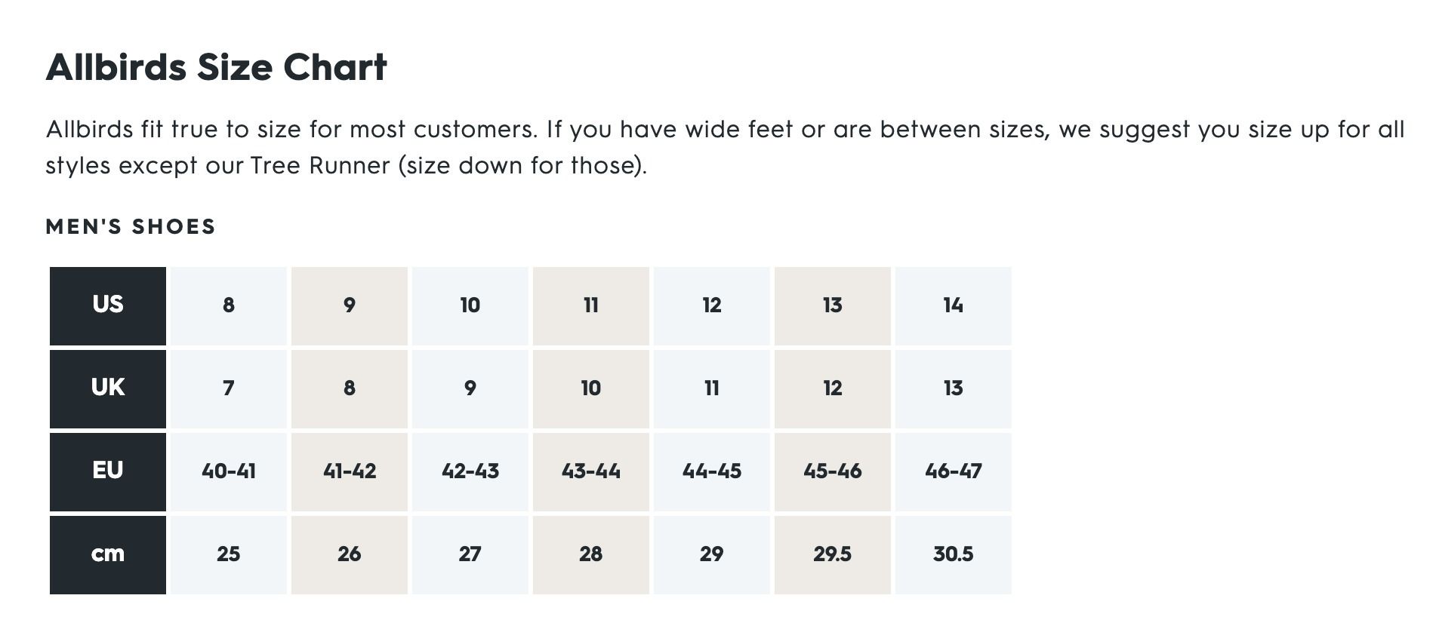
Task: Click the 30.5 cm cell
Action: [954, 555]
